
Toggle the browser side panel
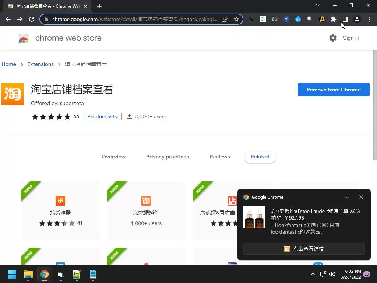click(345, 19)
